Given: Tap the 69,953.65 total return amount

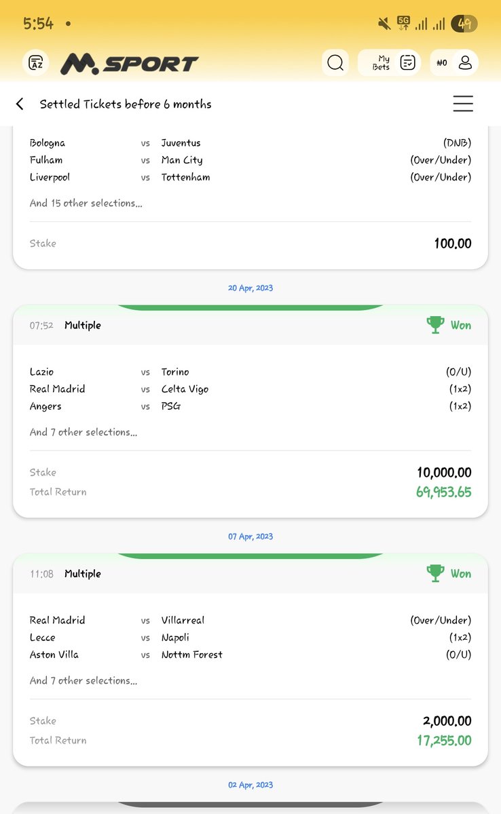Looking at the screenshot, I should pos(444,492).
